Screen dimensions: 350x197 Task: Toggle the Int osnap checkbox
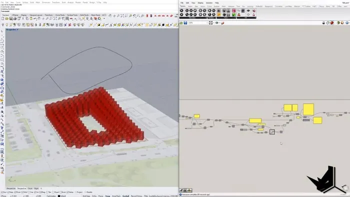click(35, 192)
